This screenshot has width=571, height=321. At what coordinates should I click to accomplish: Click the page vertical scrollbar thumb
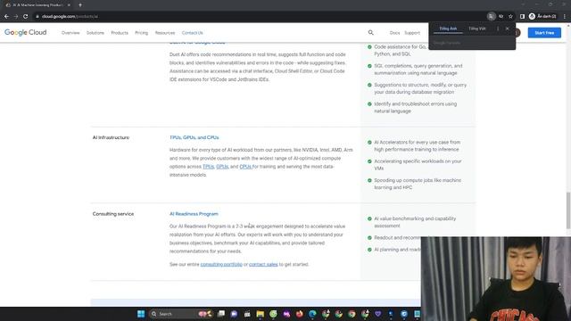pyautogui.click(x=568, y=210)
